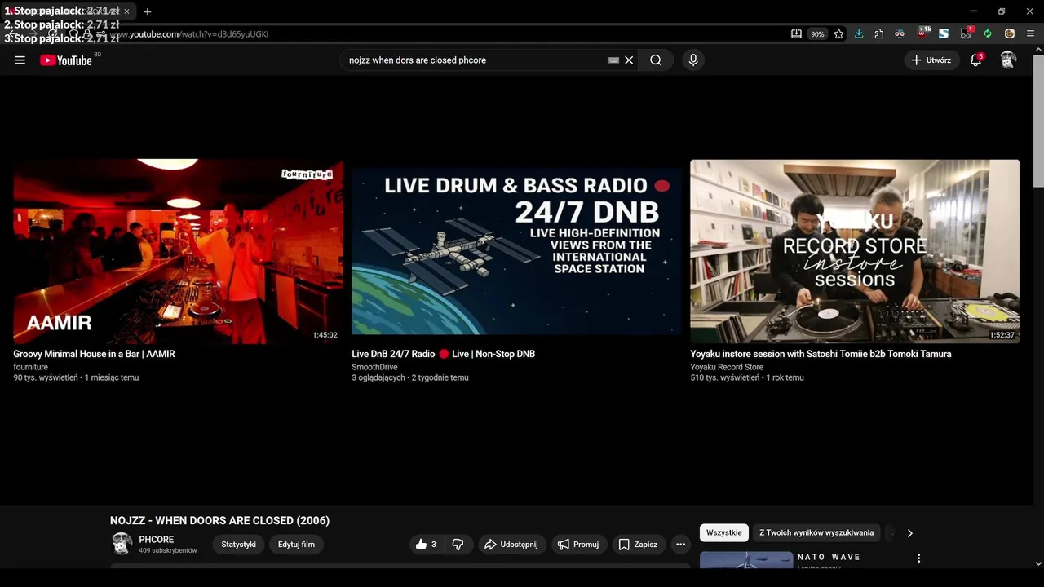The image size is (1044, 587).
Task: Open more actions three-dot button
Action: [680, 545]
